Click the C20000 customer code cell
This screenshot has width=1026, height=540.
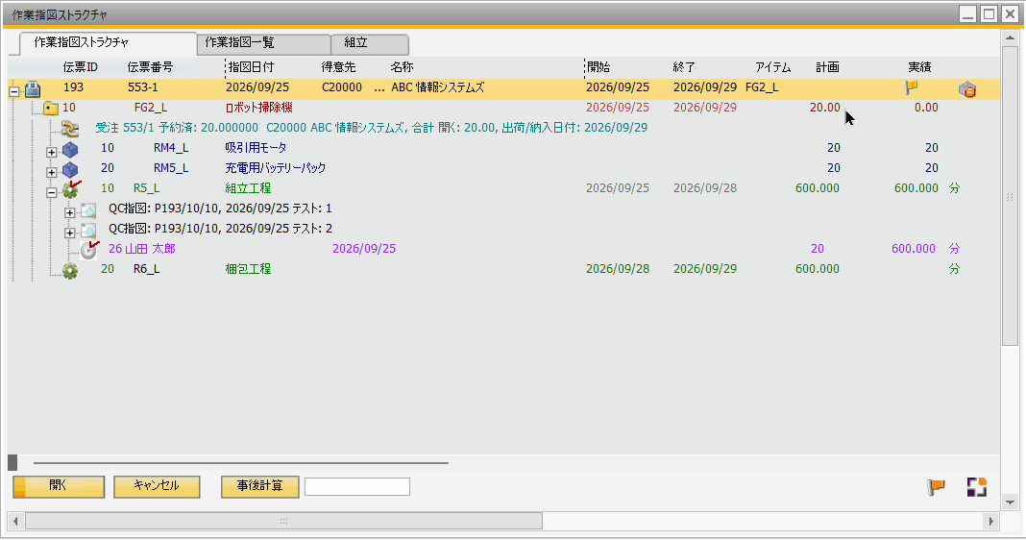click(342, 87)
